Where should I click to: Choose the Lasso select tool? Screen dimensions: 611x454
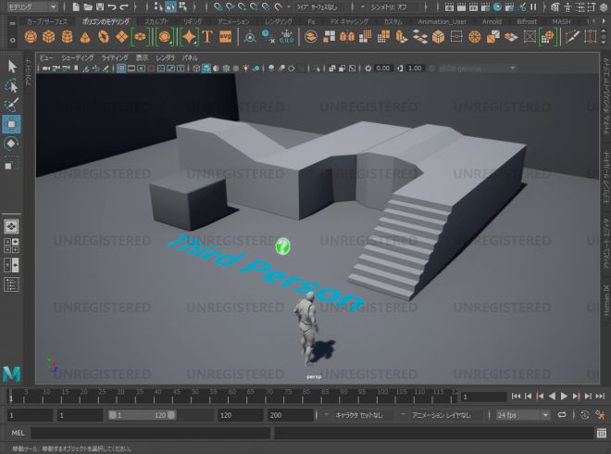click(x=11, y=86)
